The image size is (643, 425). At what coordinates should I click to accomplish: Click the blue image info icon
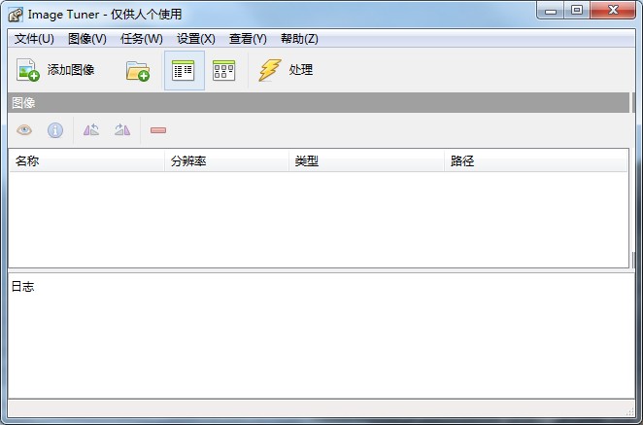pyautogui.click(x=55, y=130)
